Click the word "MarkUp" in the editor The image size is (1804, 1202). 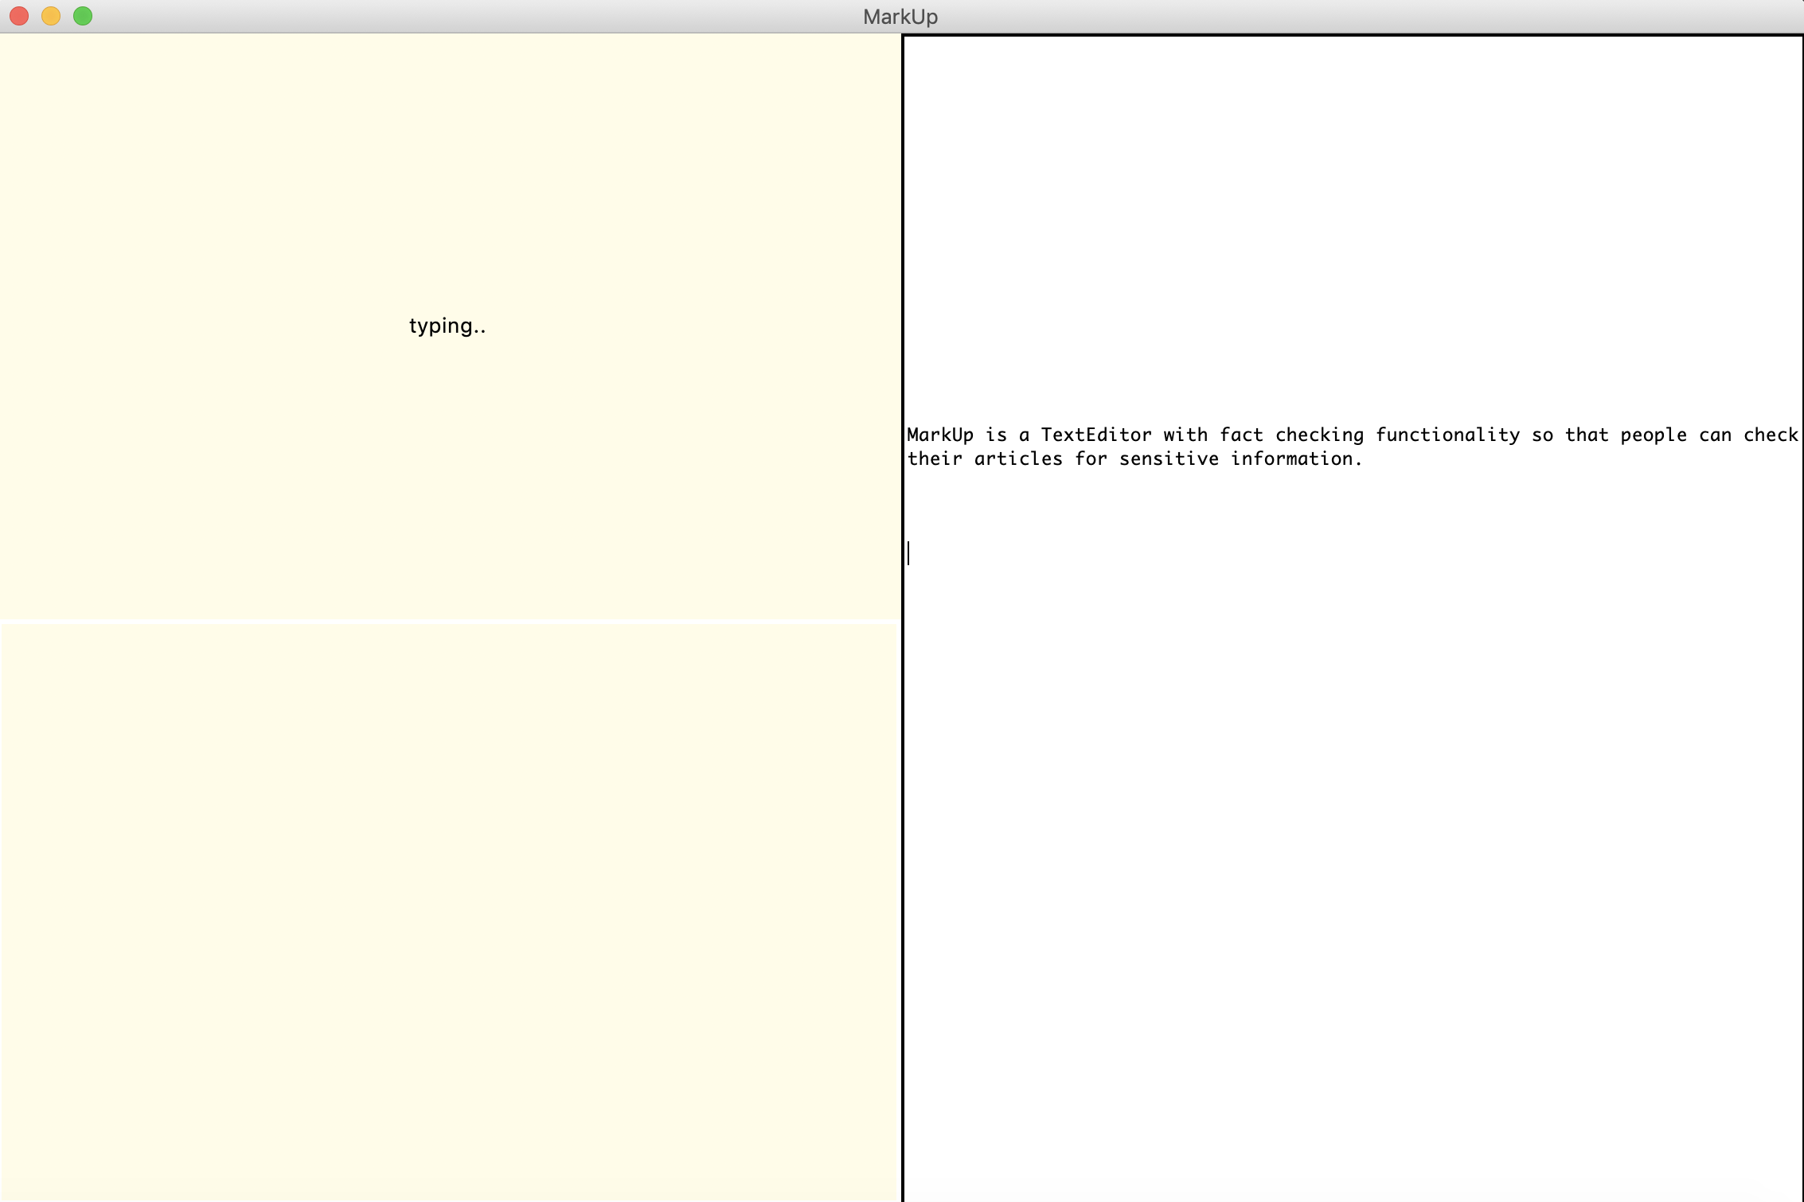(x=939, y=435)
